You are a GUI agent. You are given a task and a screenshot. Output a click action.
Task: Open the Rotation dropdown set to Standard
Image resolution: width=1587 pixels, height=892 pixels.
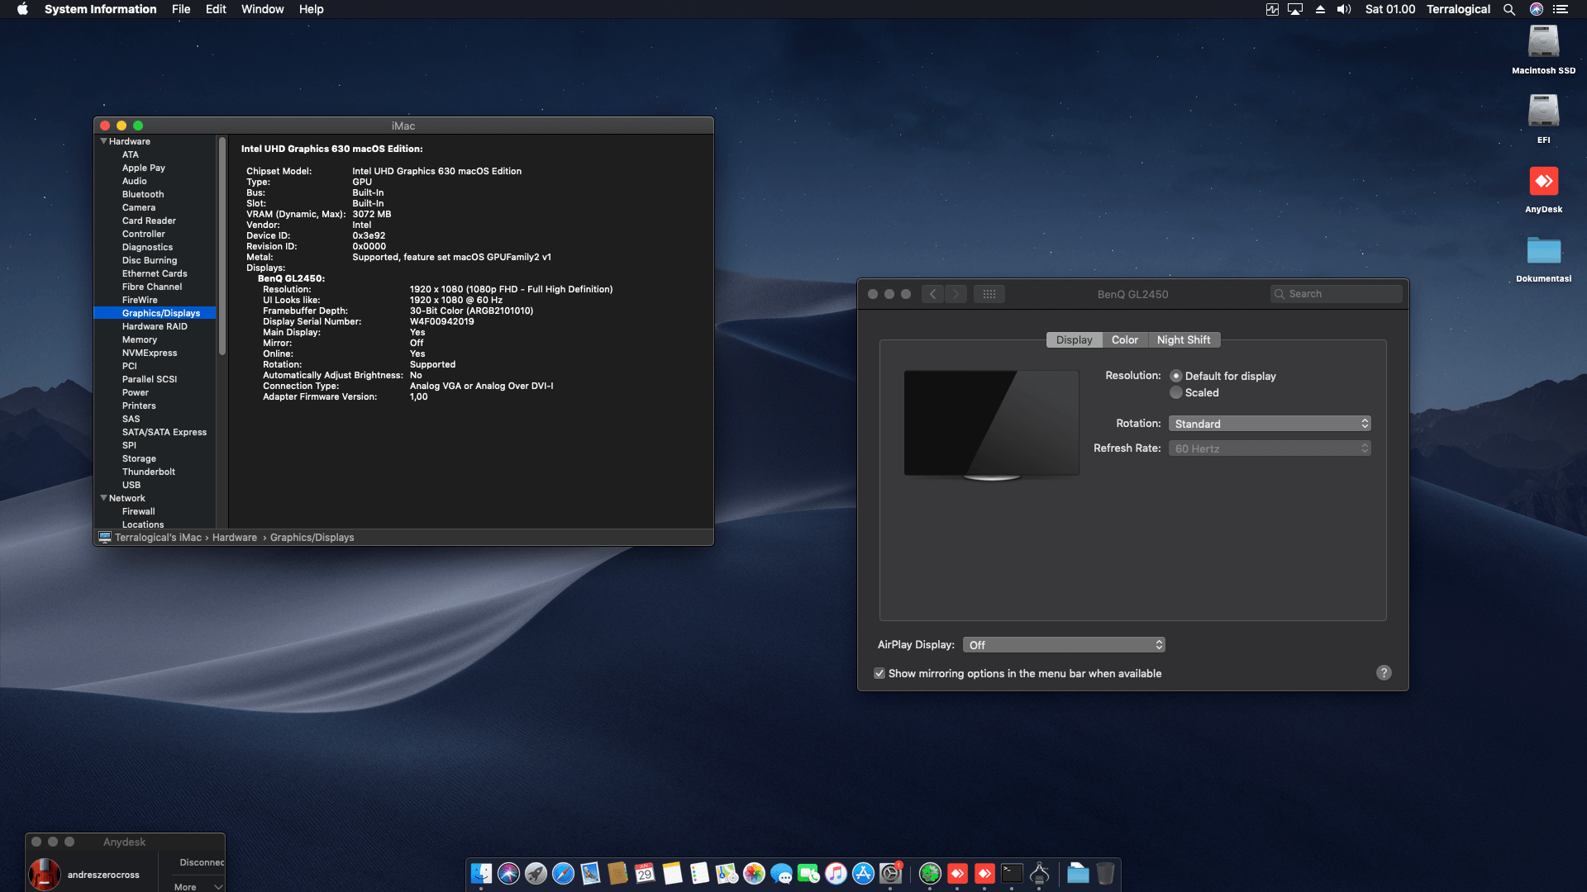[x=1270, y=423]
